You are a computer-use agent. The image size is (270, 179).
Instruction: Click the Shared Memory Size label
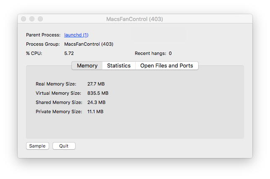[x=59, y=102]
